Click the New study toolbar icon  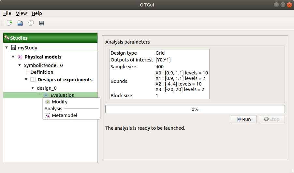9,23
